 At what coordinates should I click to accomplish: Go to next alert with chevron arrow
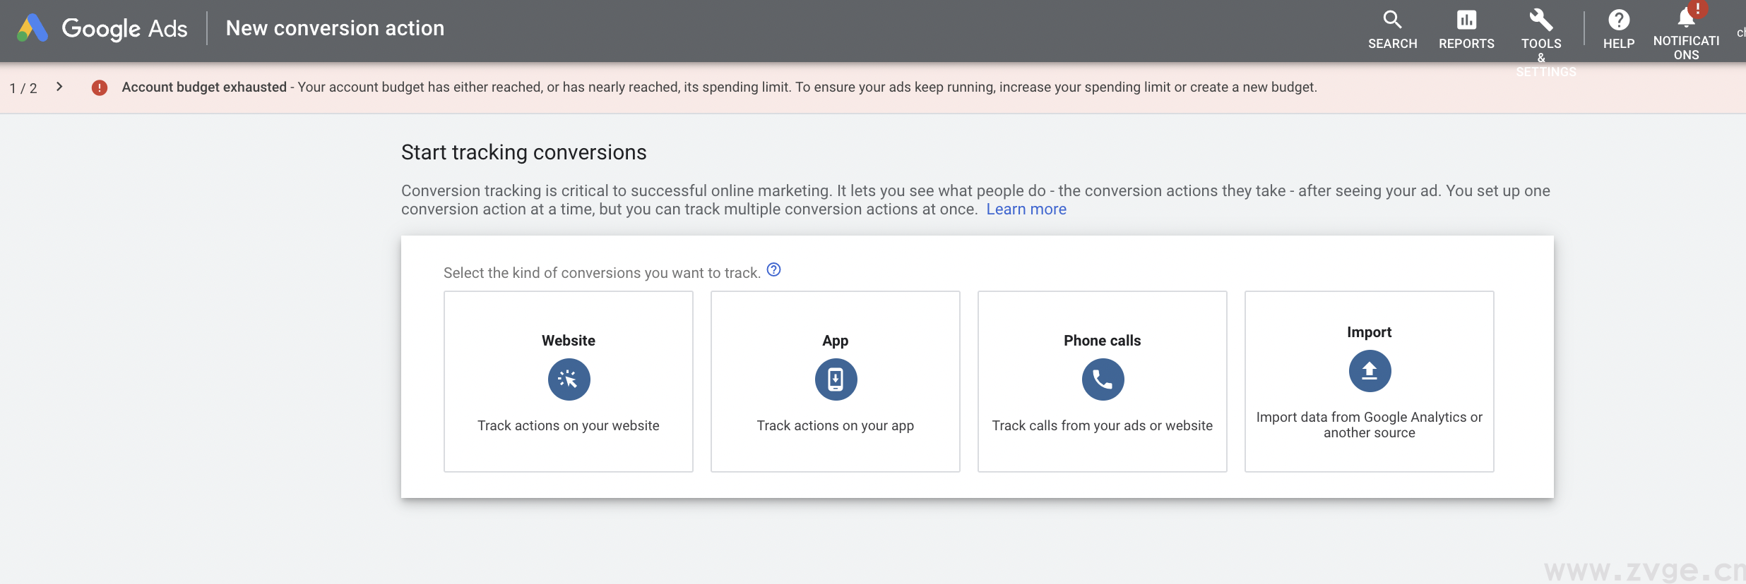point(59,87)
